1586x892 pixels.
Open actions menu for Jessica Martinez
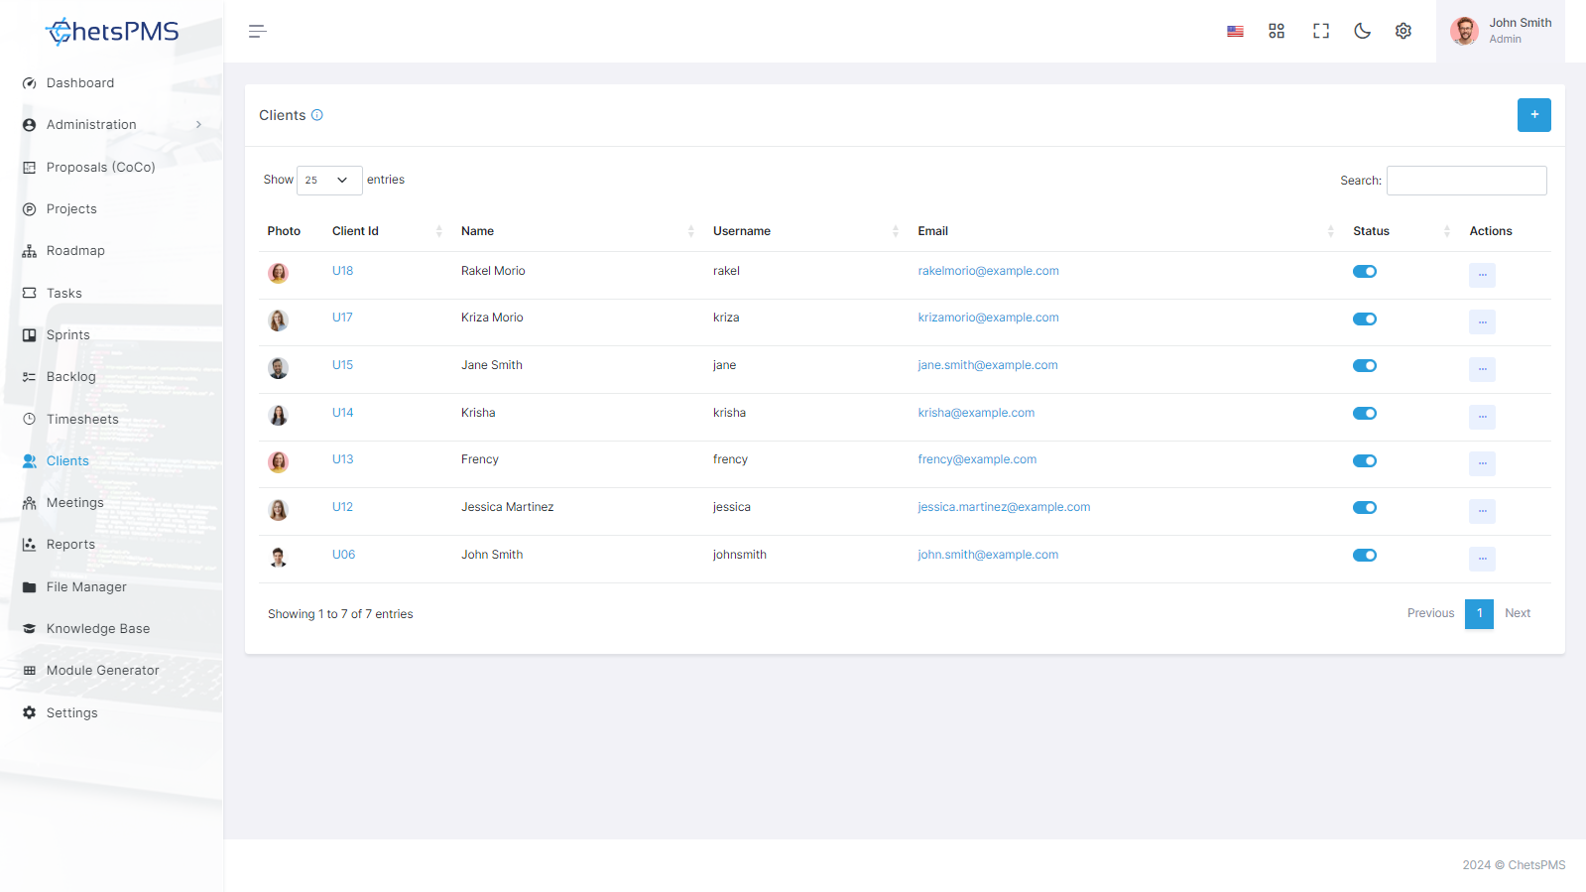coord(1482,511)
